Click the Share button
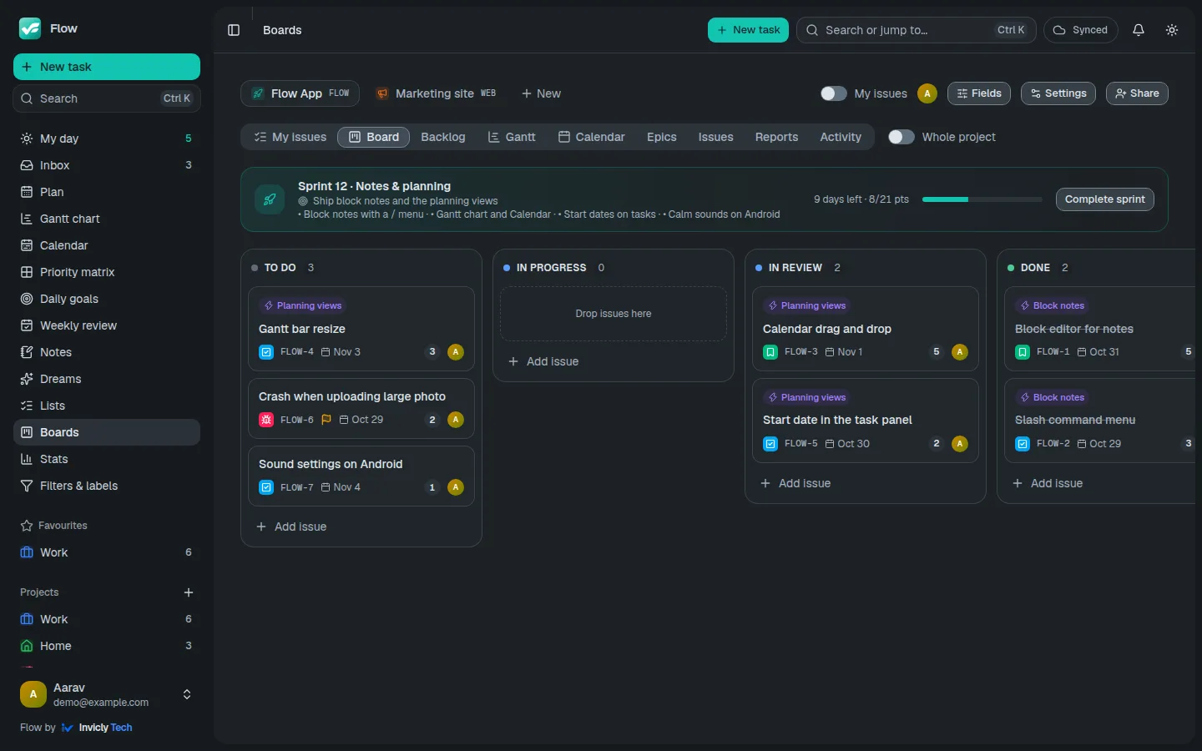This screenshot has height=751, width=1202. pyautogui.click(x=1137, y=93)
